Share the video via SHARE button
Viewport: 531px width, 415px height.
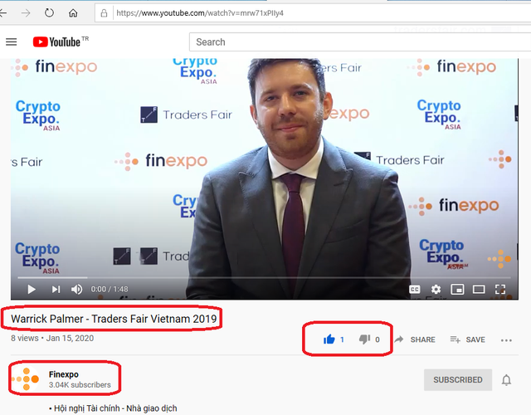point(415,339)
